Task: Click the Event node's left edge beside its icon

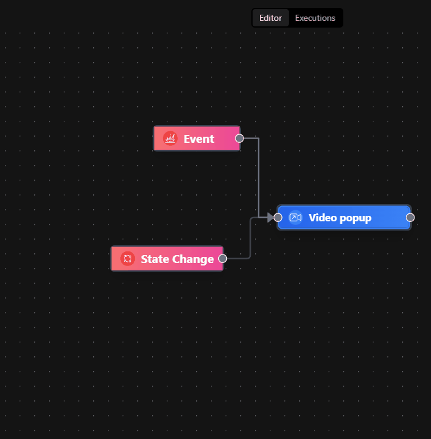Action: [158, 139]
